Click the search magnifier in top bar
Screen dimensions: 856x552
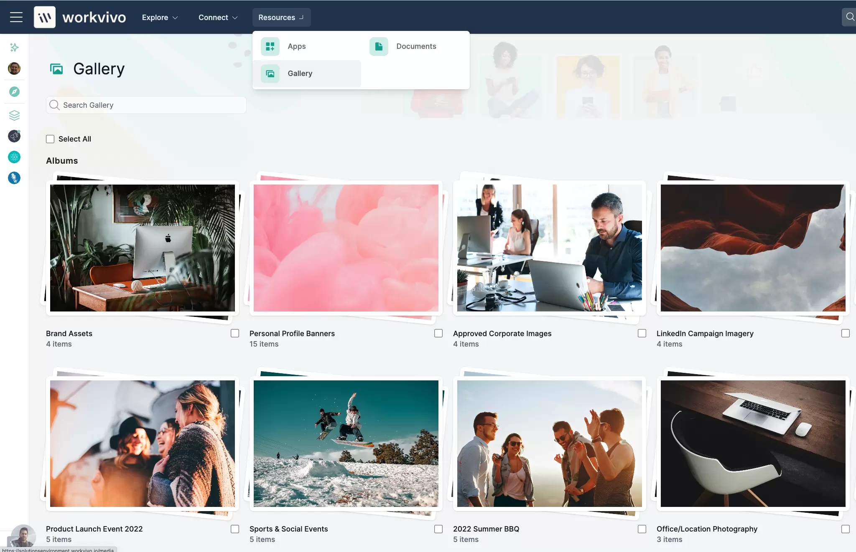850,17
